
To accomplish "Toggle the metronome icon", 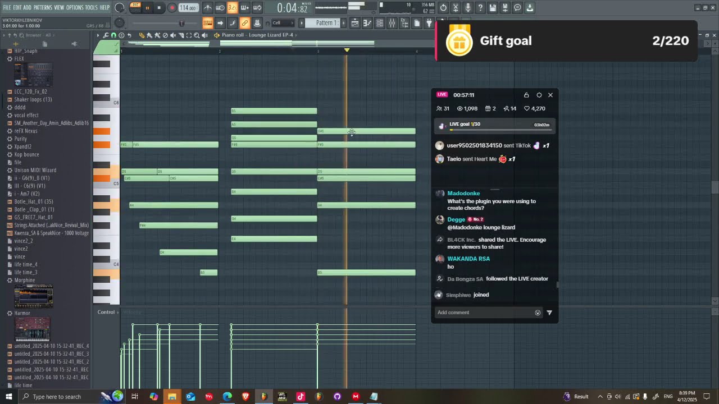I will 208,8.
